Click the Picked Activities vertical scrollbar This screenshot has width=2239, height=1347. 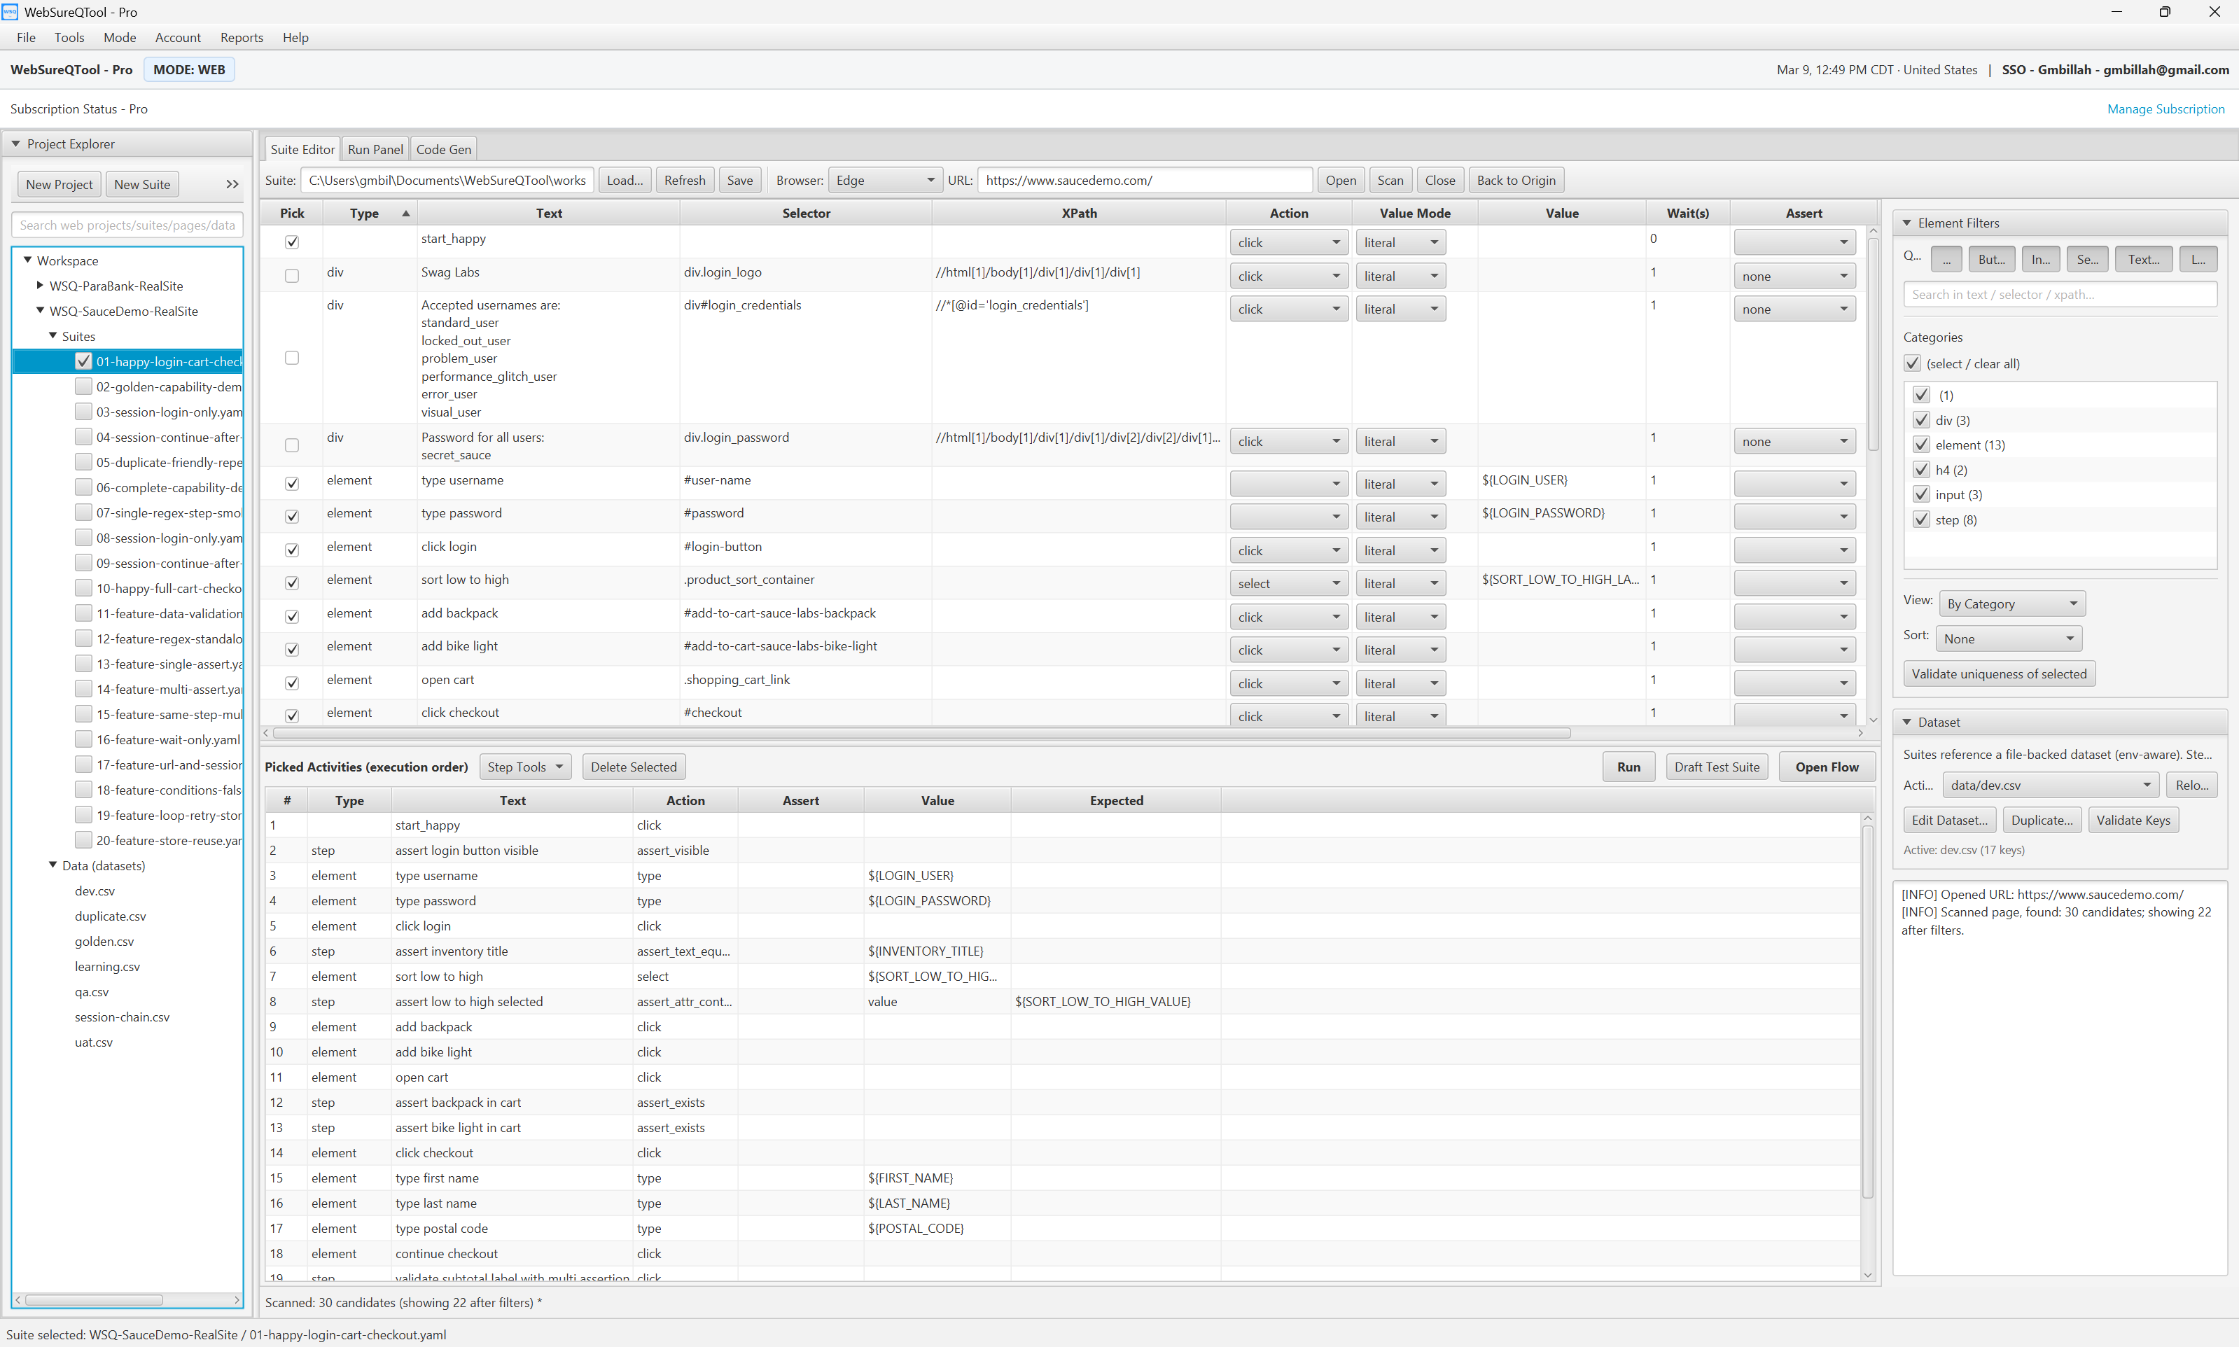[1867, 1014]
